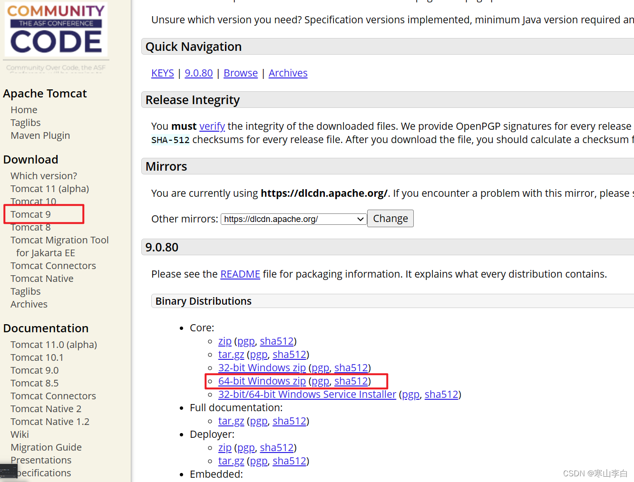The height and width of the screenshot is (482, 634).
Task: Open Taglibs under the Download section
Action: (x=26, y=291)
